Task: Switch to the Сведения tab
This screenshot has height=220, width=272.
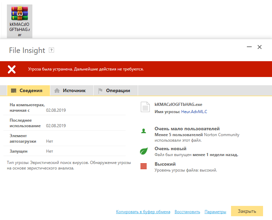Action: click(x=29, y=90)
